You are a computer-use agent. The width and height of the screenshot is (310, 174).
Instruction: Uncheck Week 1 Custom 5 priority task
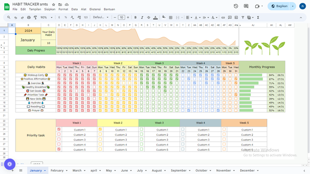pos(59,149)
